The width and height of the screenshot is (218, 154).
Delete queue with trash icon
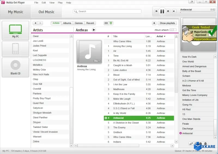coord(205,144)
